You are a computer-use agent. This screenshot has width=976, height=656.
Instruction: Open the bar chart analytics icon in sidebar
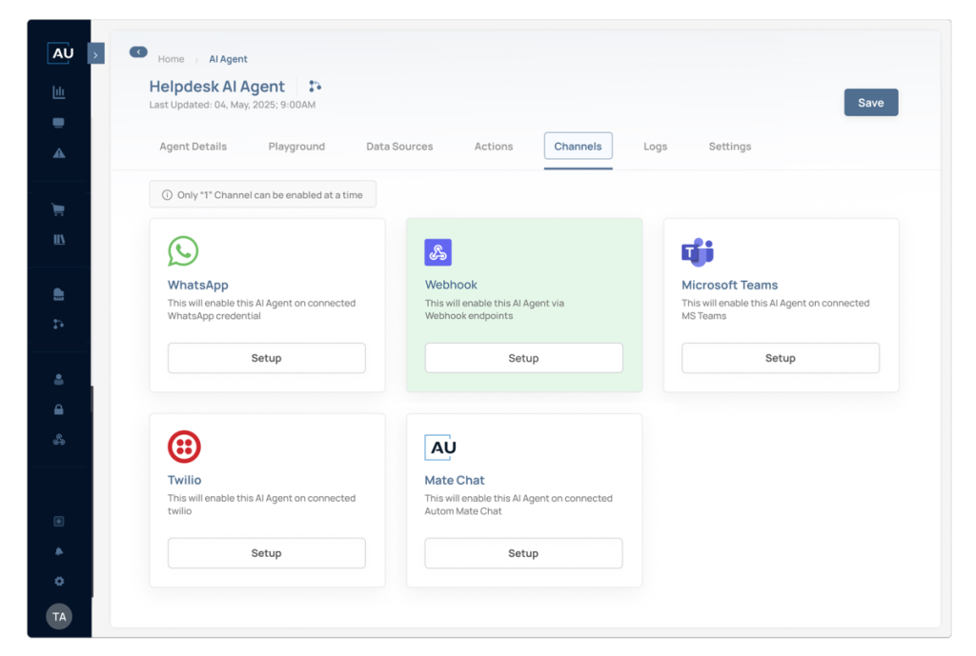tap(59, 92)
